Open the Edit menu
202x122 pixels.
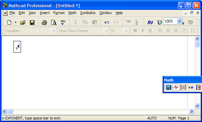pos(22,13)
